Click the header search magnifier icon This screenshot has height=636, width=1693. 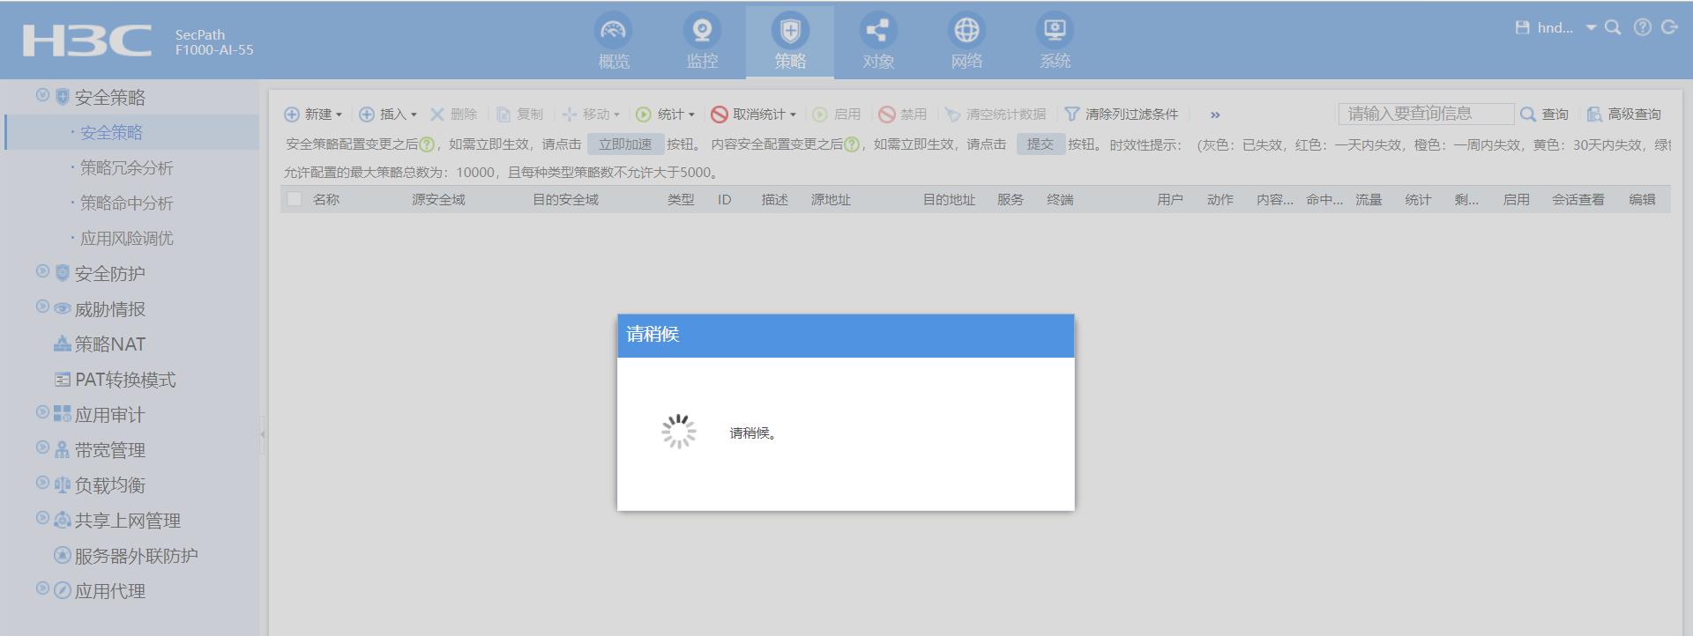1613,27
